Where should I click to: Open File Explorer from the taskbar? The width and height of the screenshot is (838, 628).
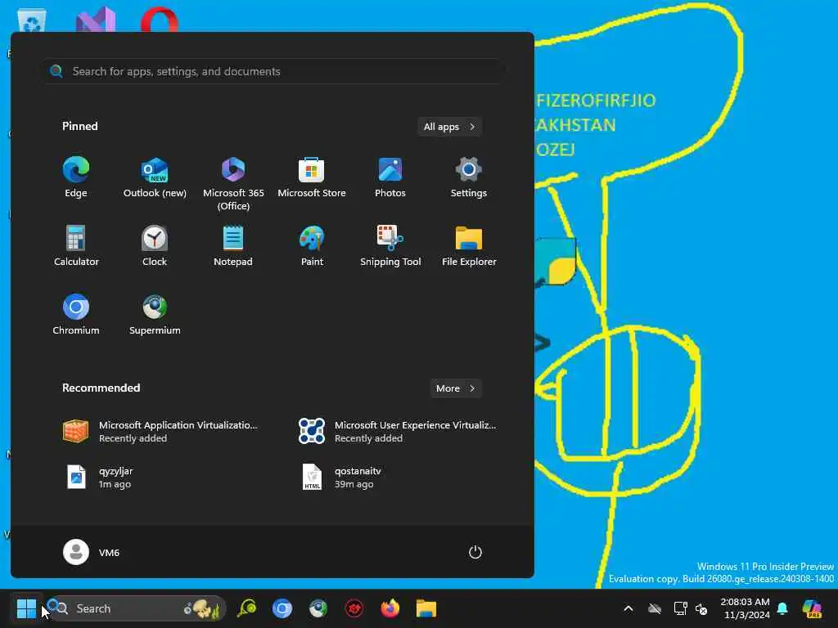pyautogui.click(x=426, y=608)
